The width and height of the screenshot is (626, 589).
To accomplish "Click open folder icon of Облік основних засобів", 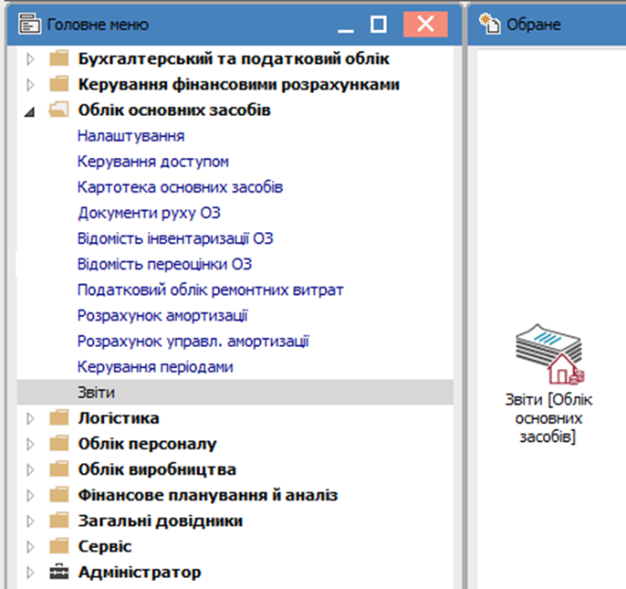I will (x=58, y=110).
